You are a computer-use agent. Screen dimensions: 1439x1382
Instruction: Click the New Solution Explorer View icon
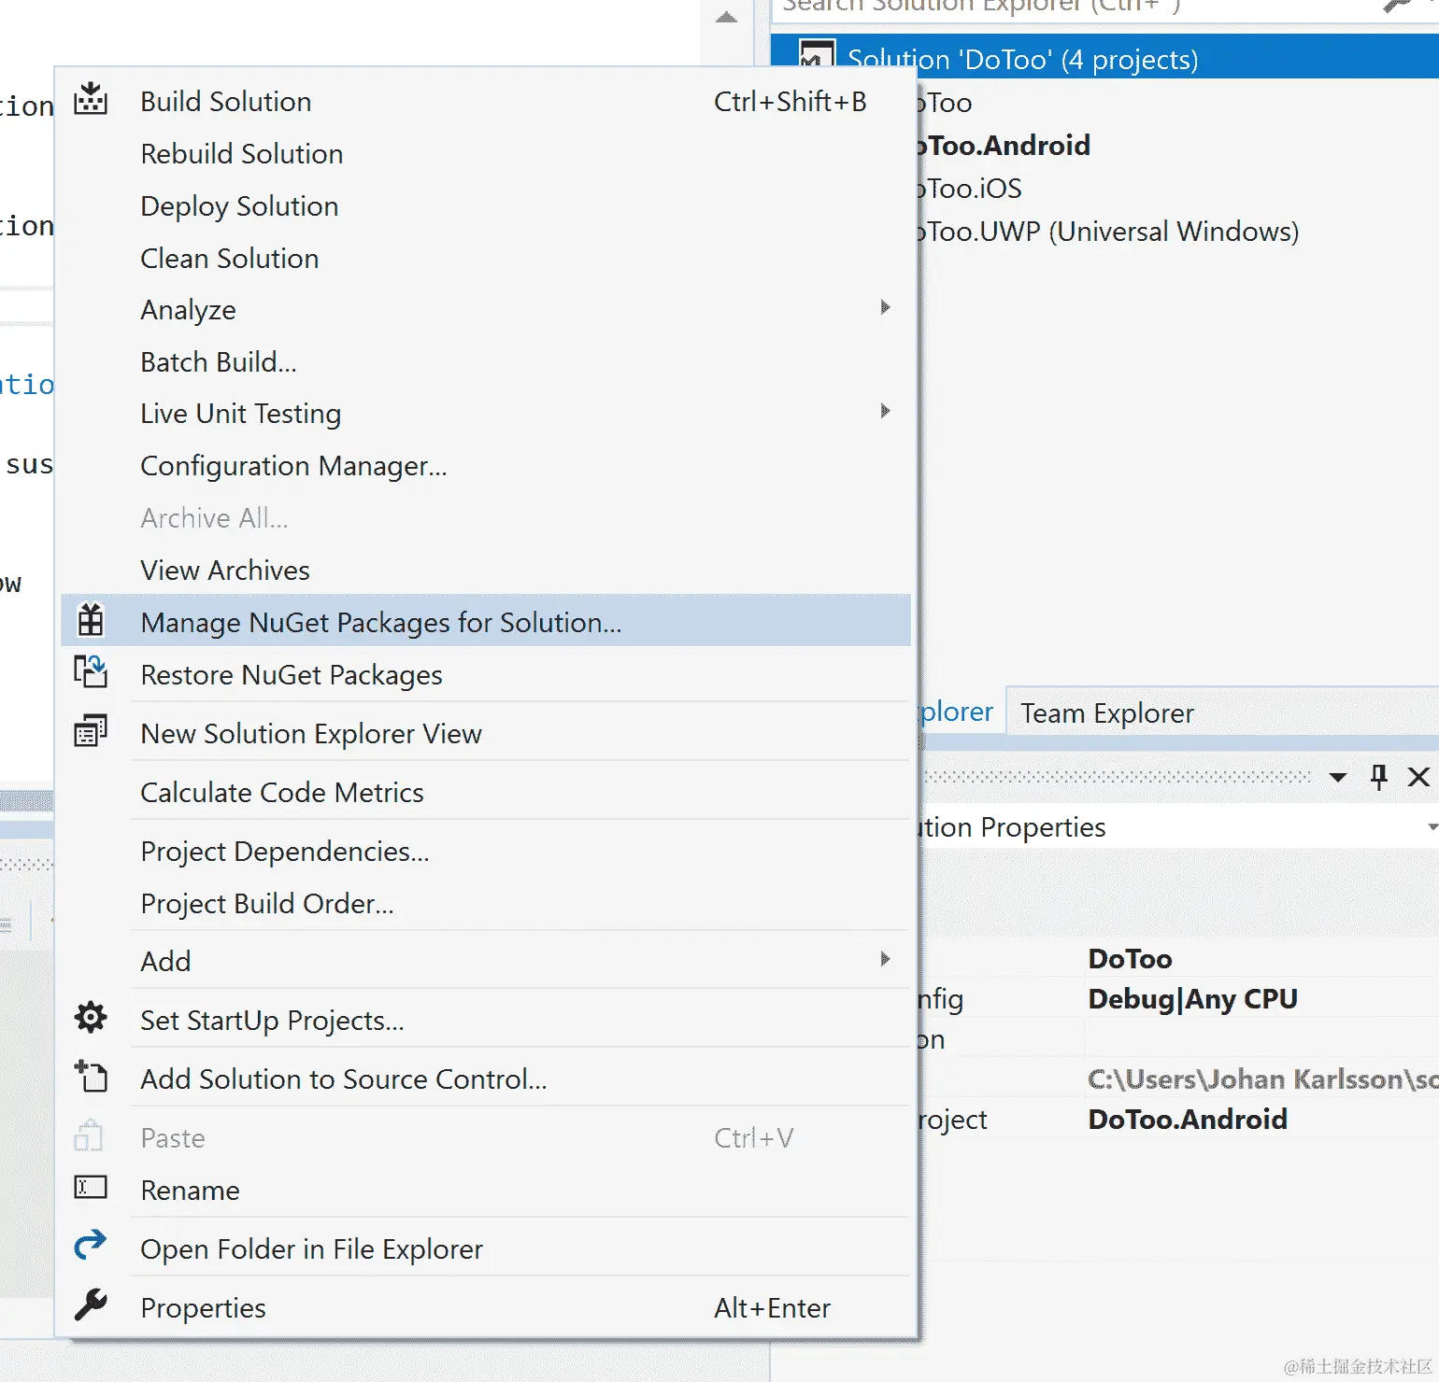tap(91, 731)
